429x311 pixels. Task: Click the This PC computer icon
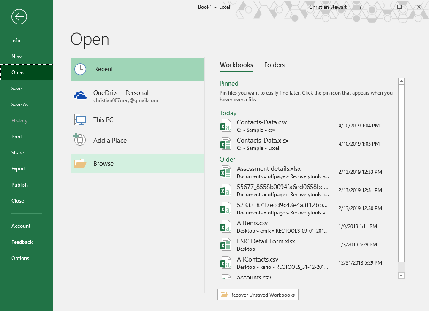80,119
